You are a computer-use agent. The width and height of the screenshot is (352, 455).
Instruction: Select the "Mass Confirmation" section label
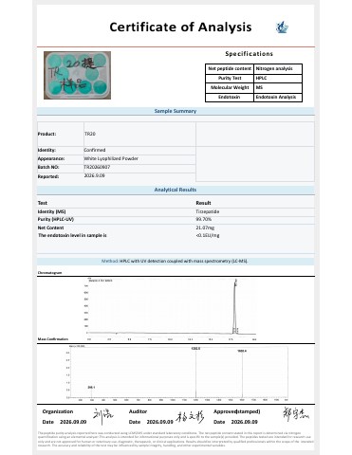tap(53, 339)
